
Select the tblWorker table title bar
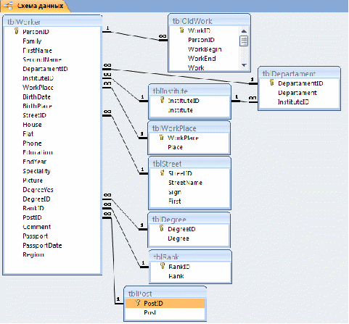(52, 22)
